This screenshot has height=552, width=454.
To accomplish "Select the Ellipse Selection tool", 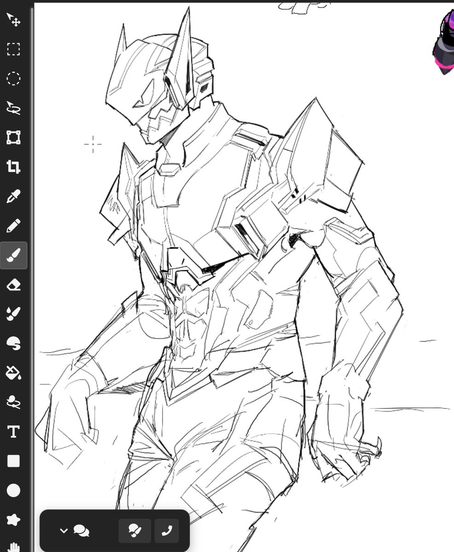I will click(13, 79).
